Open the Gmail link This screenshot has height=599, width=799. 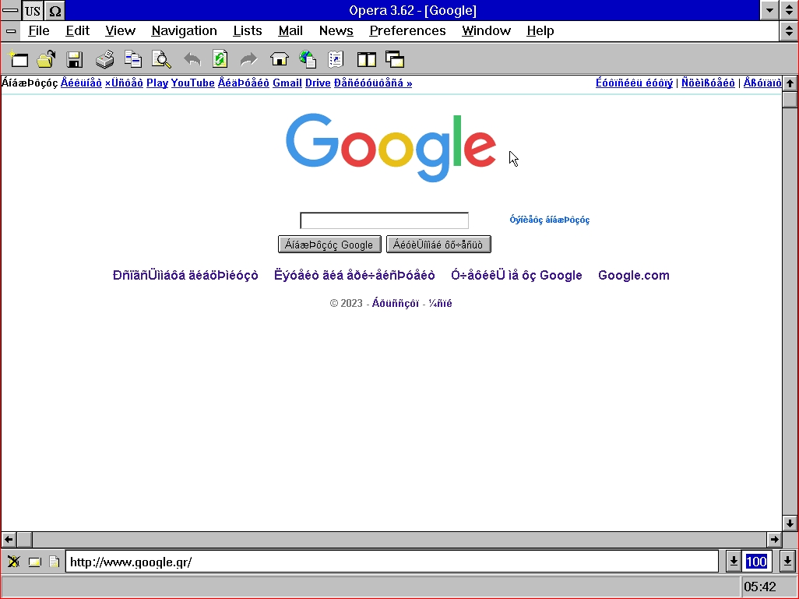click(x=287, y=83)
